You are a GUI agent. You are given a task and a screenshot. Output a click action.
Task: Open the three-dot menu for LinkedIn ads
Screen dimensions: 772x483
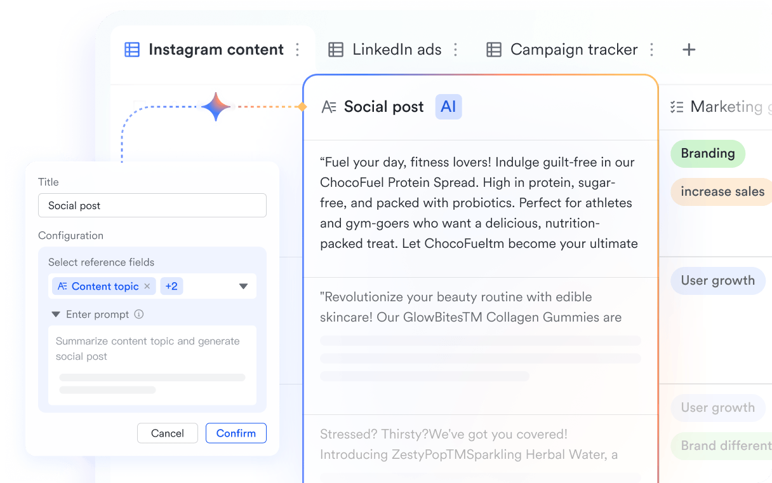pos(455,50)
